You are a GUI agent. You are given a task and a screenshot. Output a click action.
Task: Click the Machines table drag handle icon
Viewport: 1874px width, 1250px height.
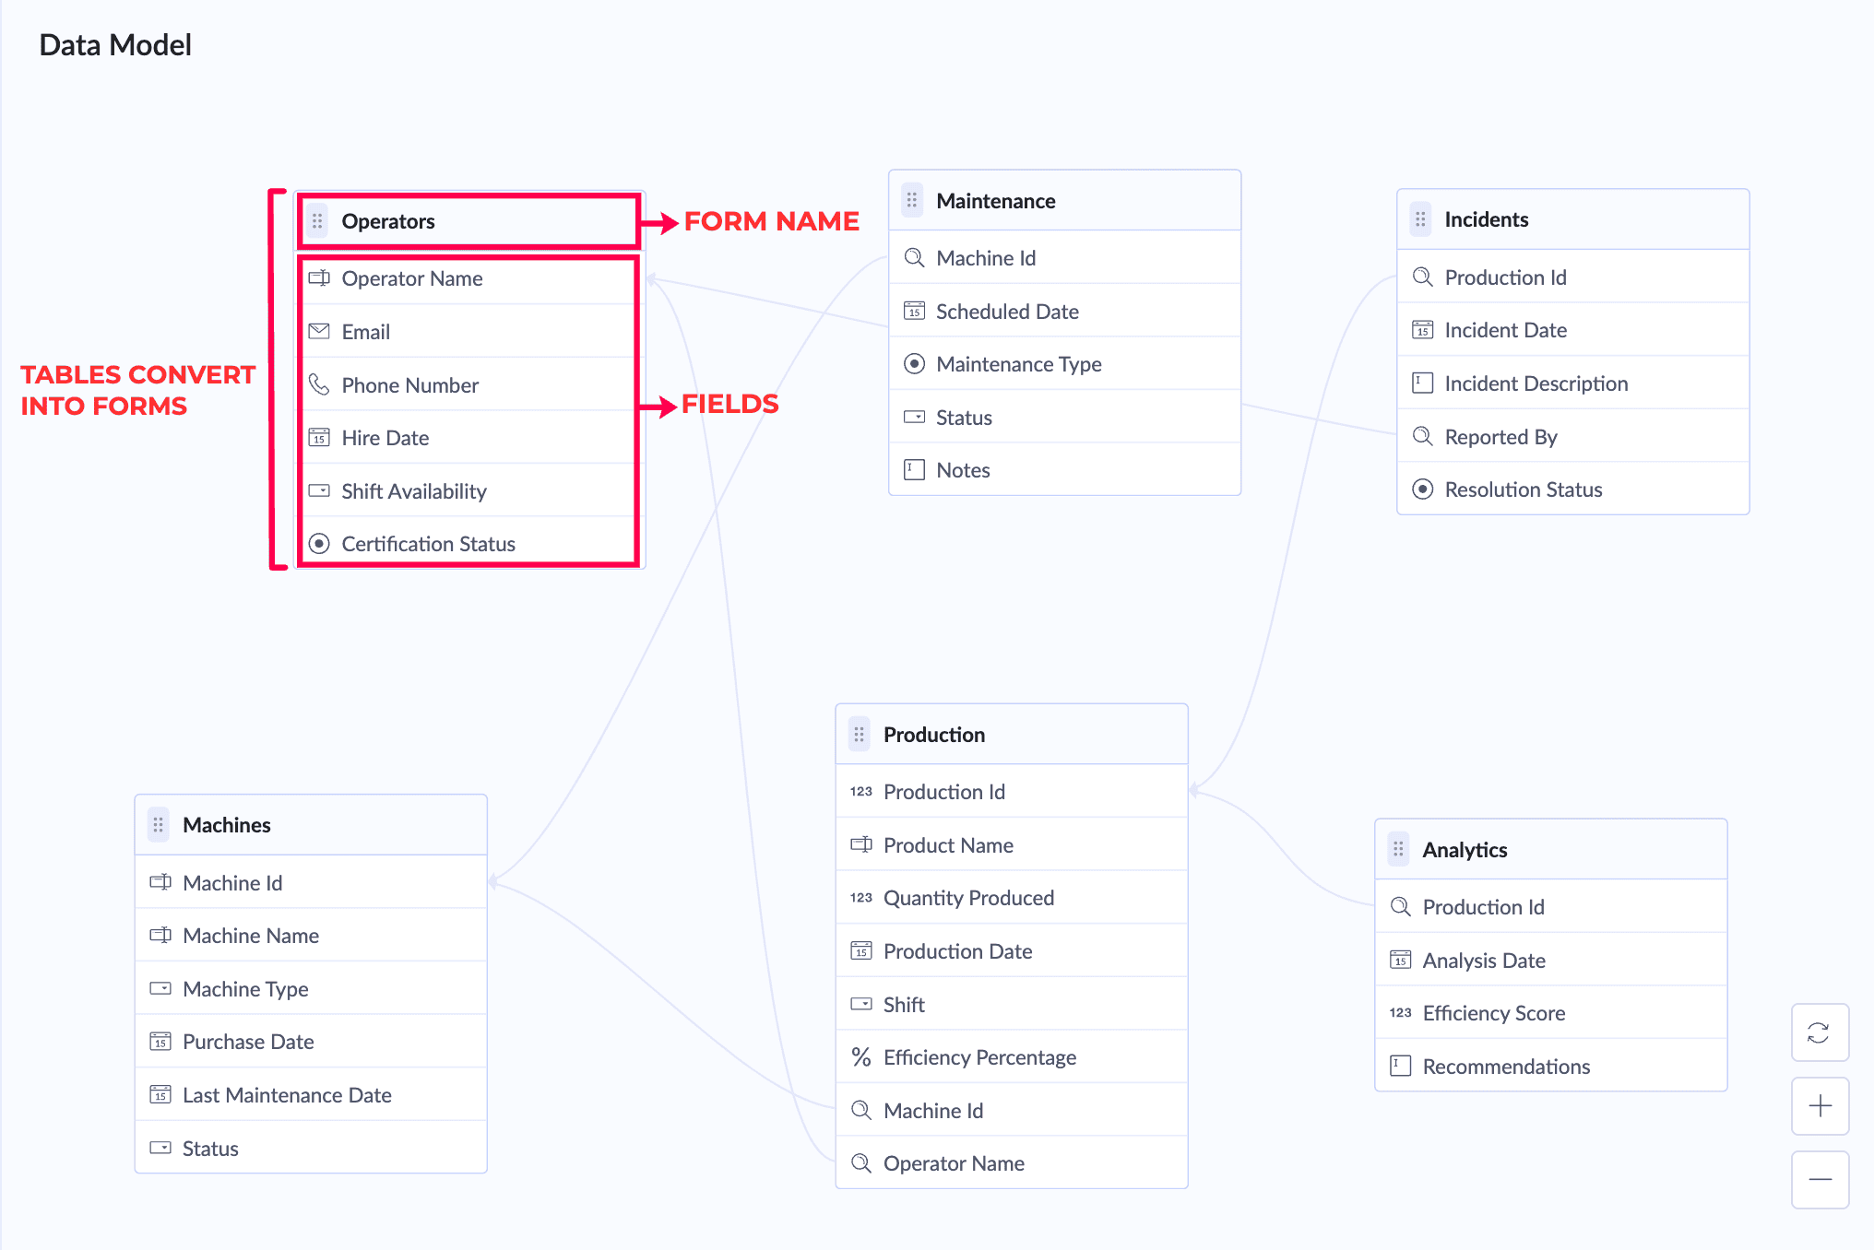[x=159, y=825]
